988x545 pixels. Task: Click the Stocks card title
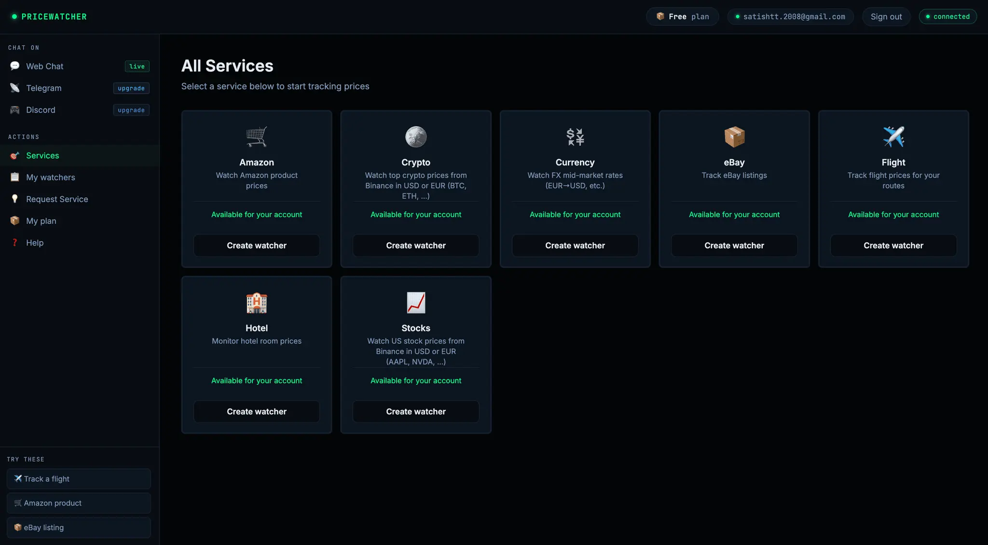[x=416, y=328]
